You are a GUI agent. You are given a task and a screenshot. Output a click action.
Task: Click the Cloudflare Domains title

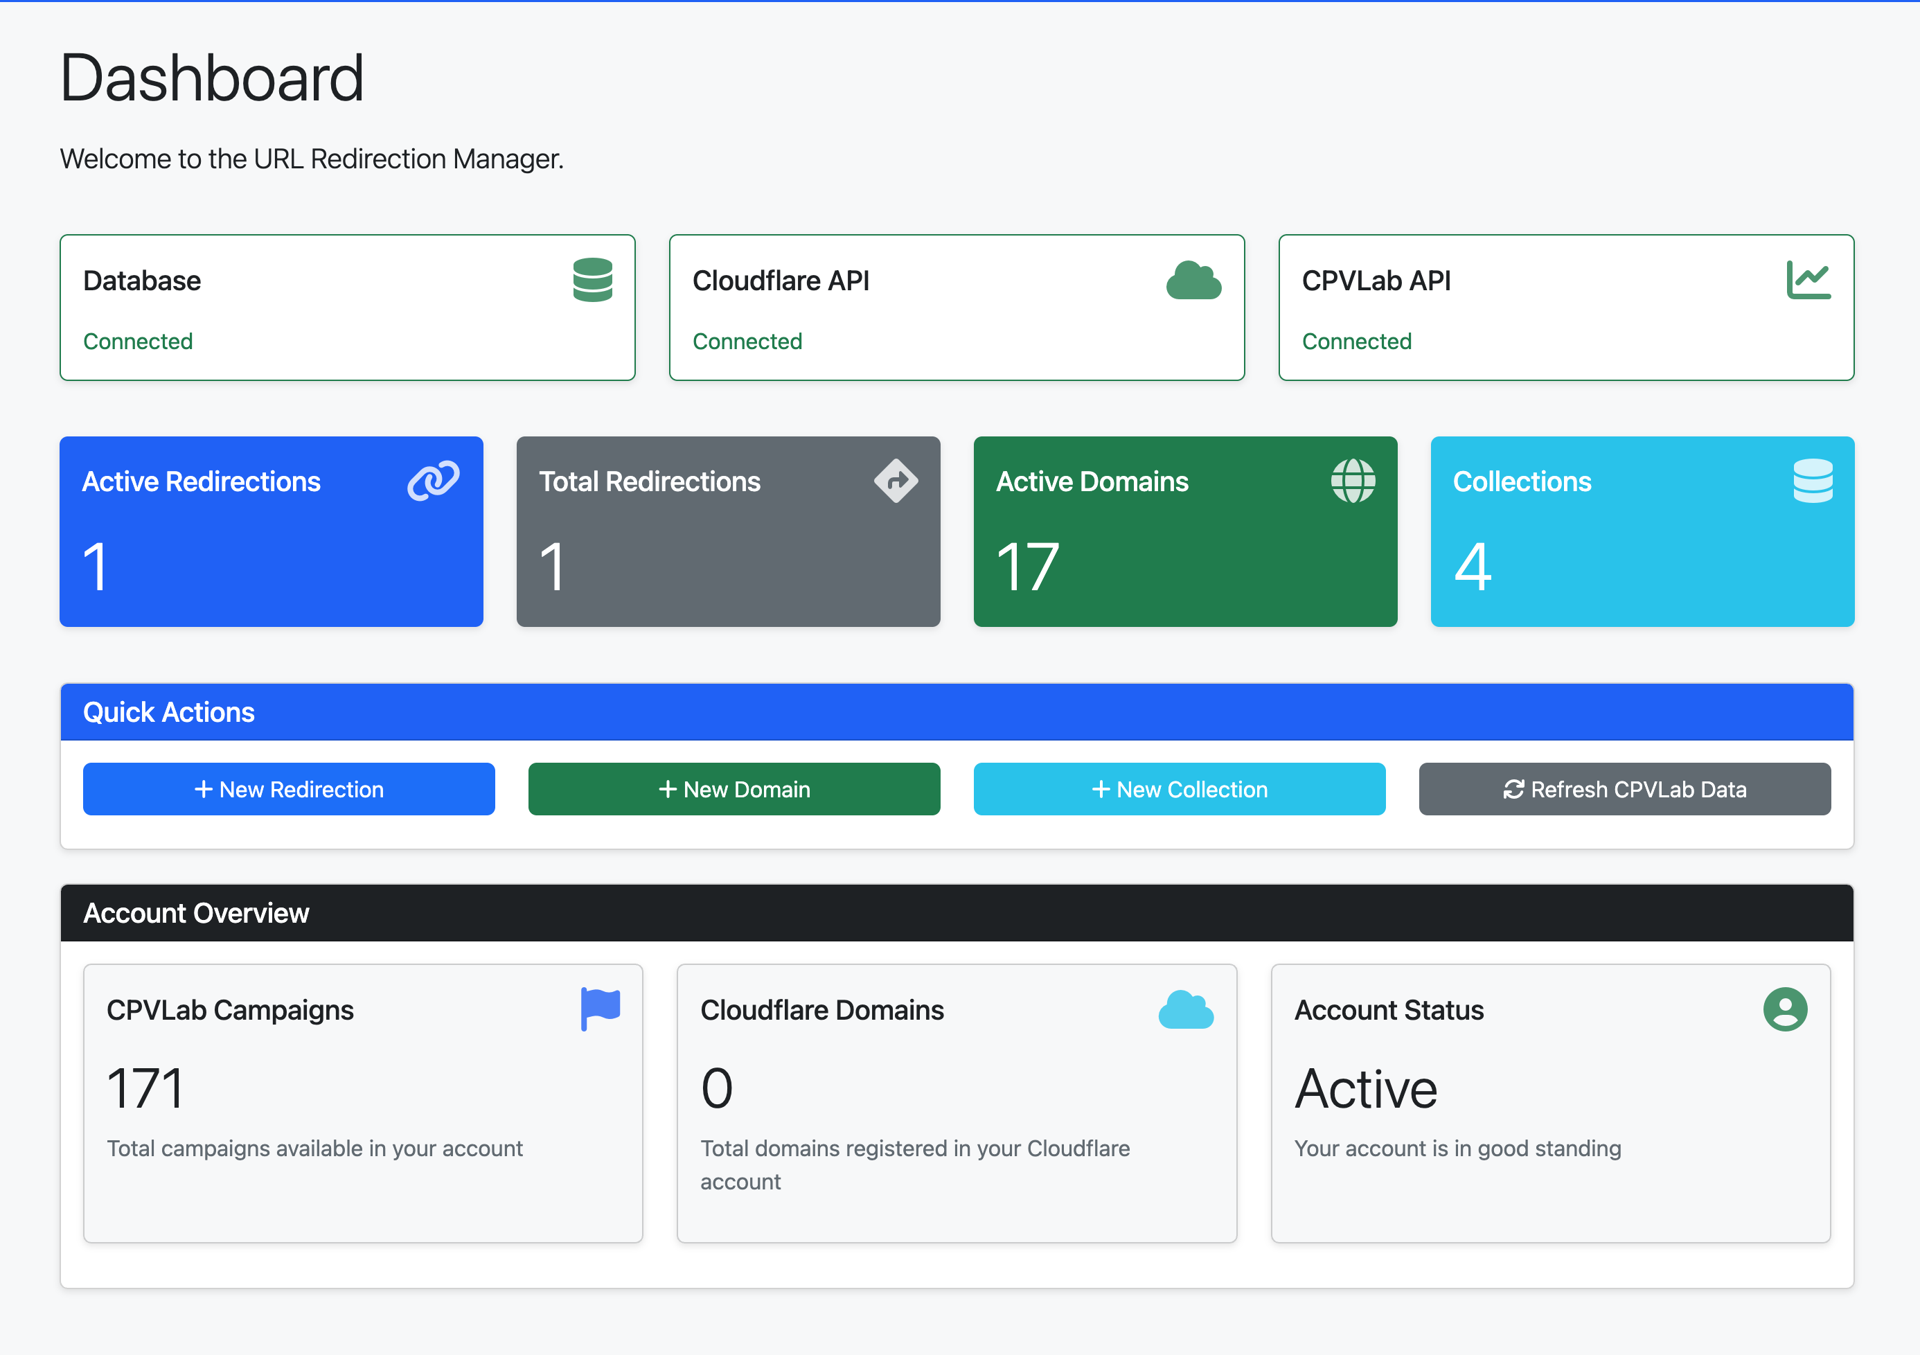pyautogui.click(x=822, y=1009)
